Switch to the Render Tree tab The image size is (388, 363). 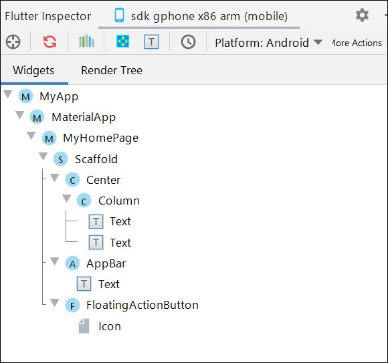click(x=112, y=70)
